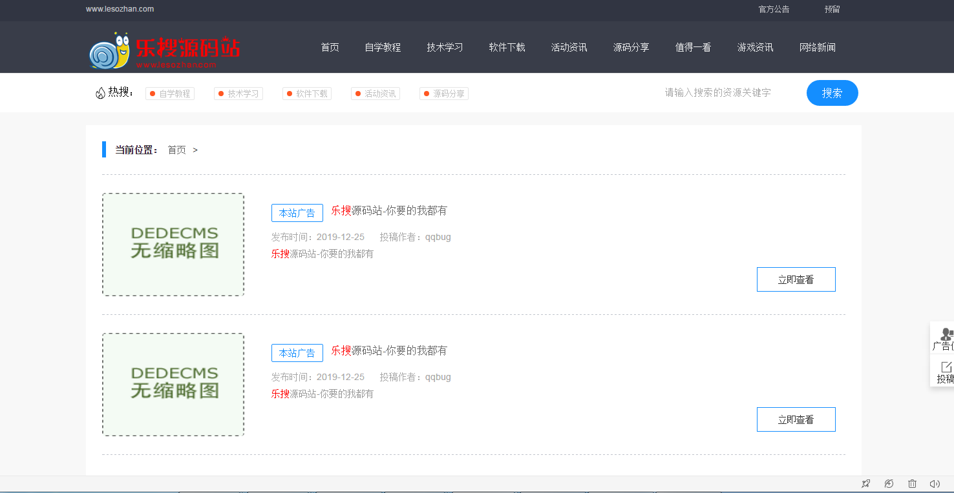Viewport: 954px width, 493px height.
Task: Click the circular restore icon in status bar
Action: pyautogui.click(x=889, y=484)
